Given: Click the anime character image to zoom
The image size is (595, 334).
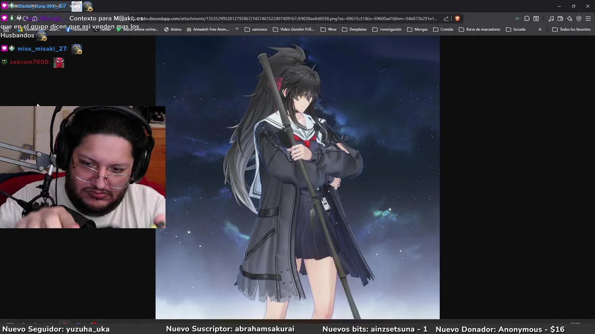Looking at the screenshot, I should 297,178.
